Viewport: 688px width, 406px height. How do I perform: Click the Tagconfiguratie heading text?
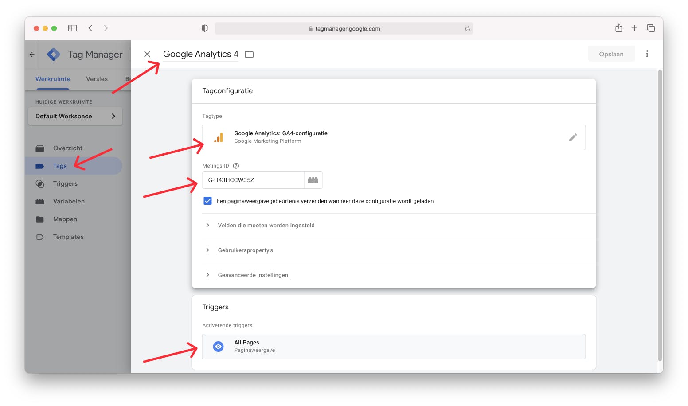(x=227, y=91)
